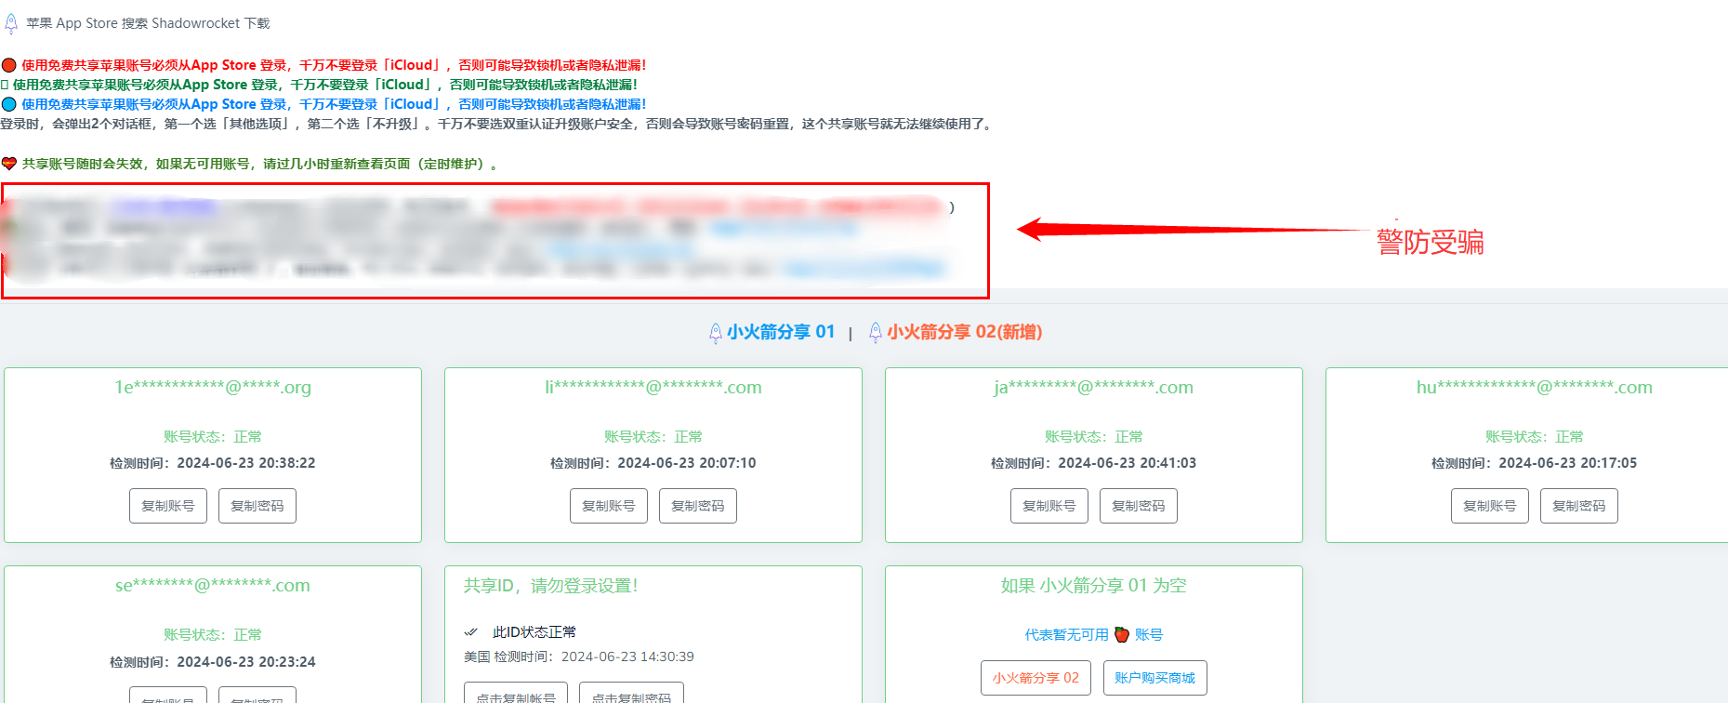Click the 此ID状态正常 status text
1728x703 pixels.
click(x=534, y=632)
